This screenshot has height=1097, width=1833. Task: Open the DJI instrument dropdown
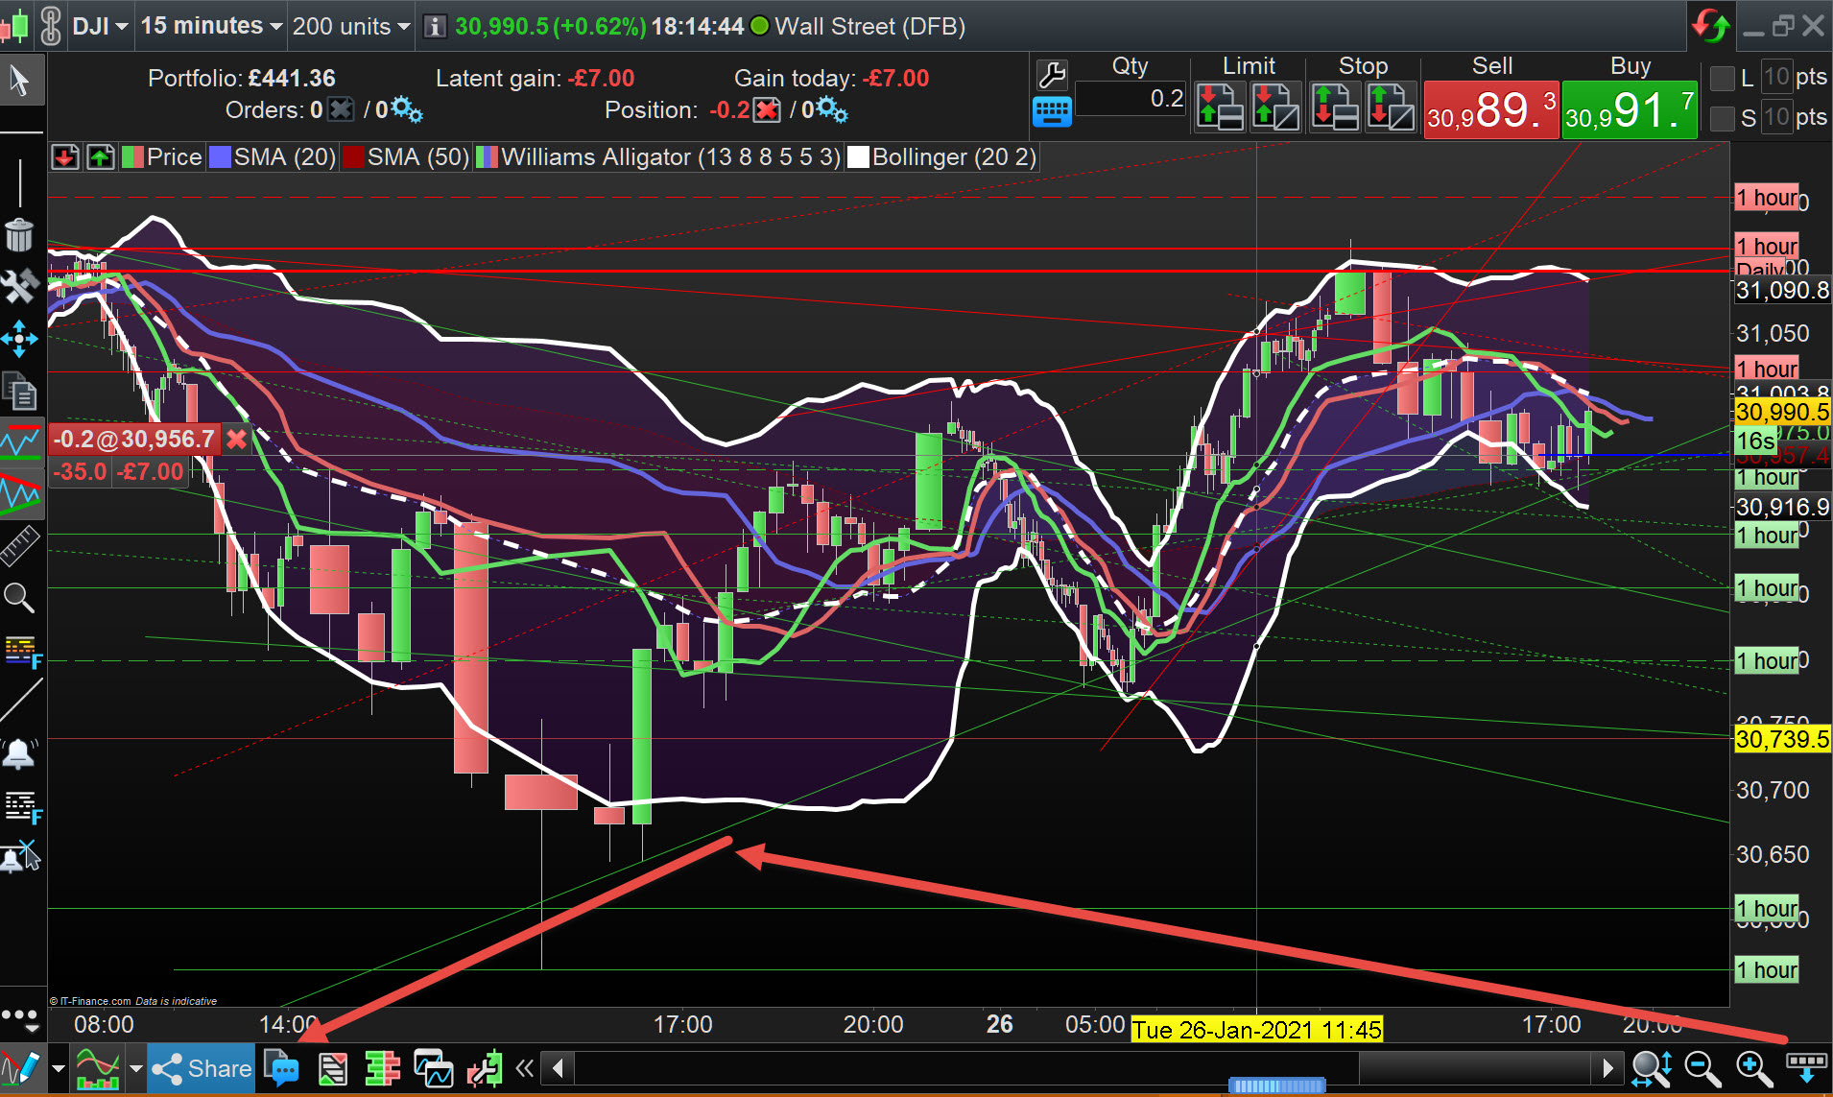101,26
